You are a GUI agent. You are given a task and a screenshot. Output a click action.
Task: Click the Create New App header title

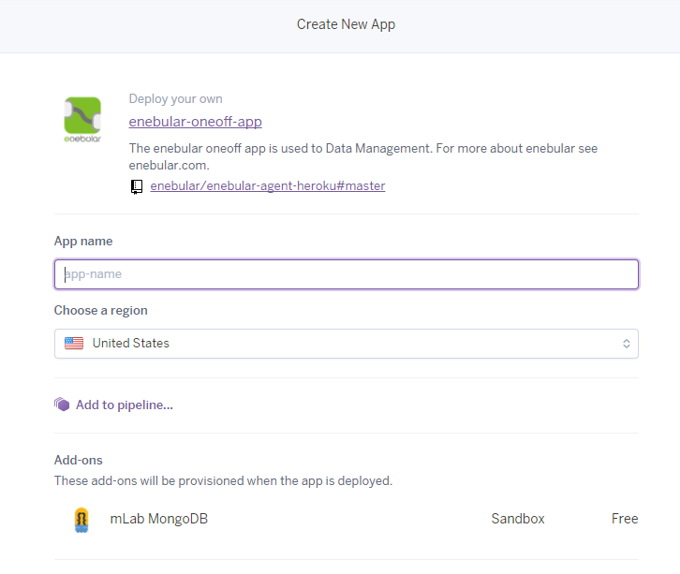coord(346,24)
